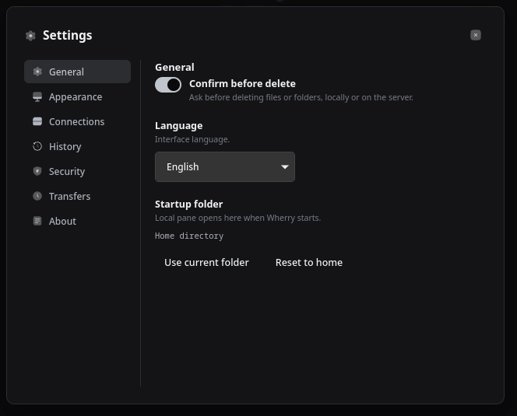
Task: Click the Language heading
Action: coord(179,126)
